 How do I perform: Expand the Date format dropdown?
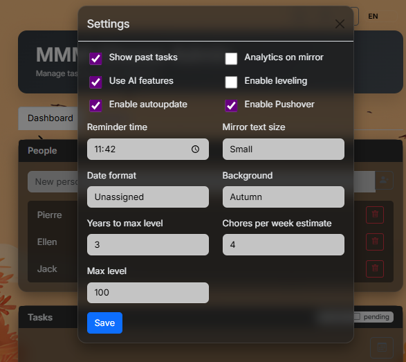(x=148, y=197)
